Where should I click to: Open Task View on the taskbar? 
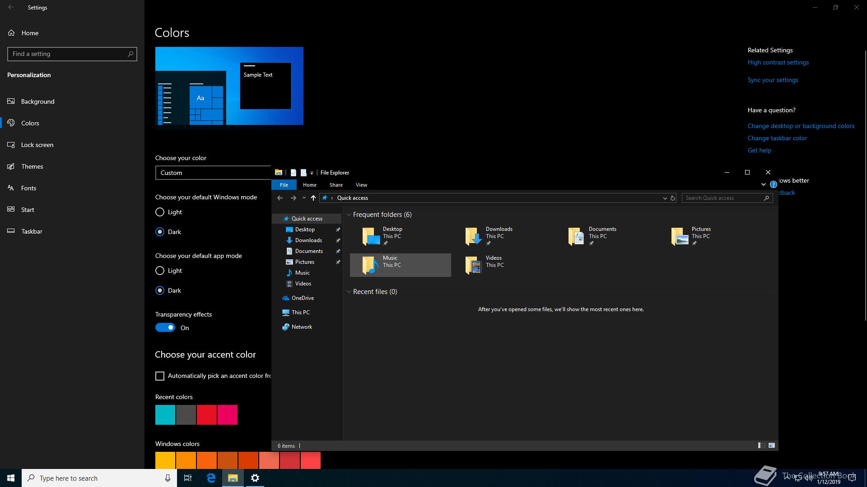[x=188, y=478]
